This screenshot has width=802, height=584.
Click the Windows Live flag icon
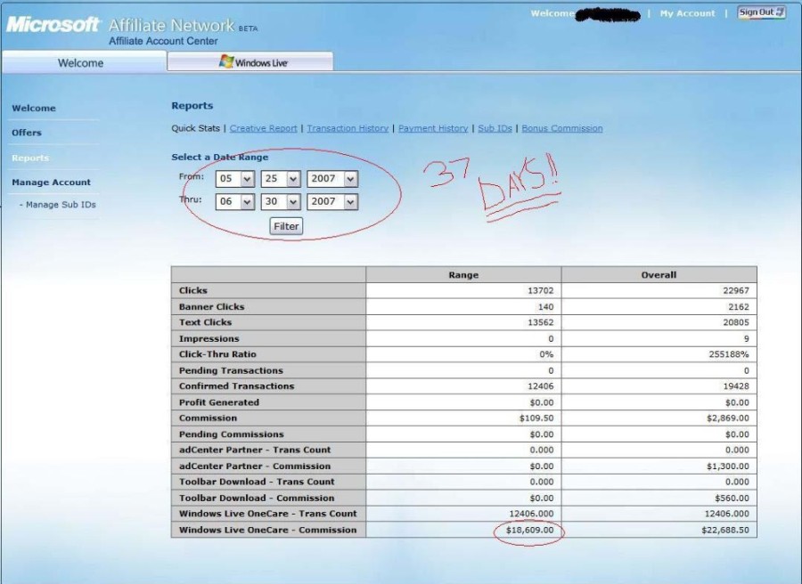tap(226, 61)
